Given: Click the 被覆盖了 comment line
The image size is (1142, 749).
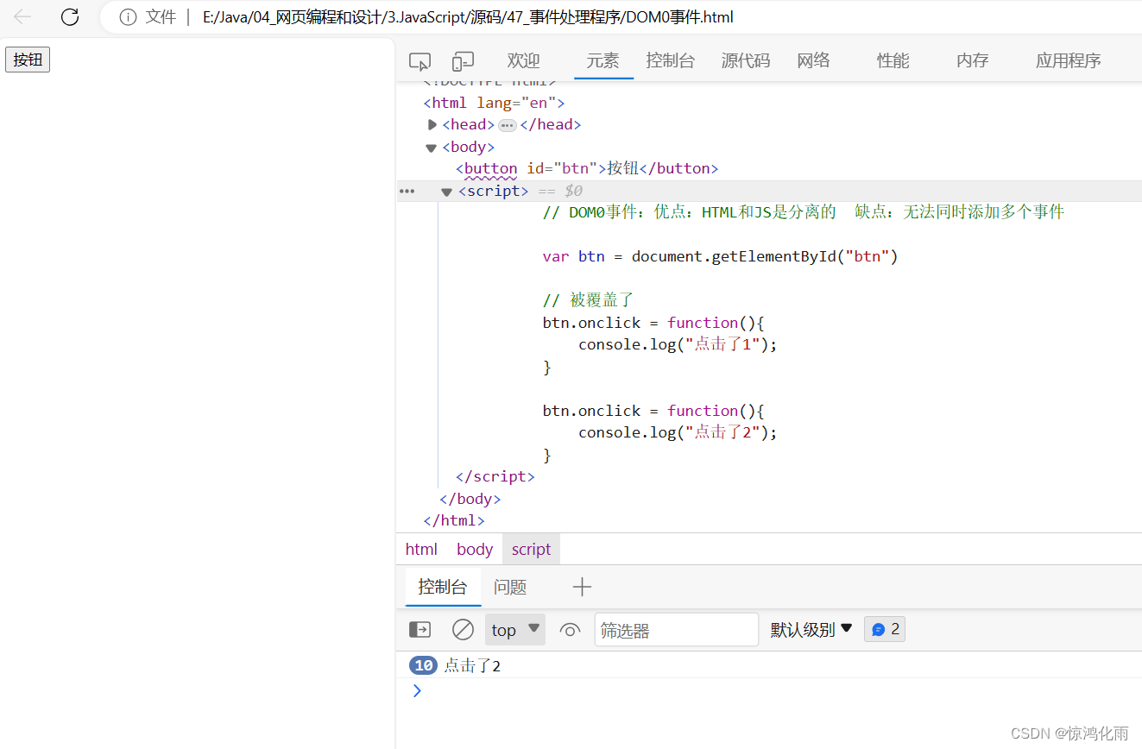Looking at the screenshot, I should tap(589, 300).
